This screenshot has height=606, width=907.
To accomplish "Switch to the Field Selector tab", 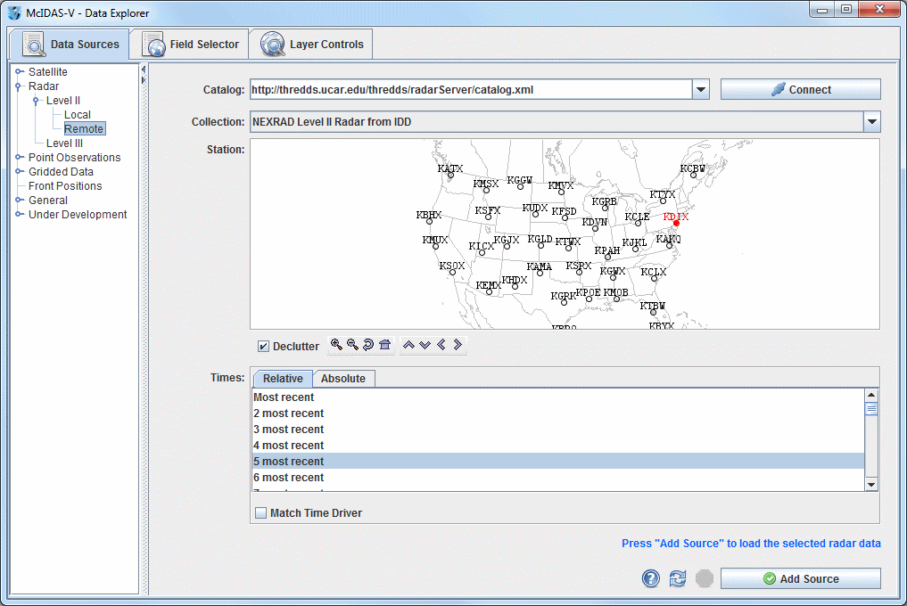I will coord(191,45).
